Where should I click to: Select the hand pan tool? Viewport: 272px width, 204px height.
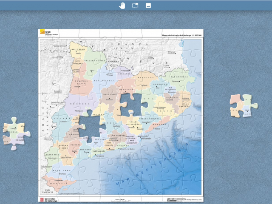(122, 6)
